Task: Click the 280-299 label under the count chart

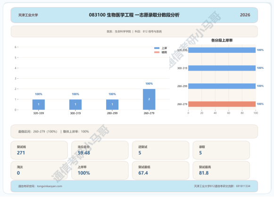Action: tap(112, 113)
